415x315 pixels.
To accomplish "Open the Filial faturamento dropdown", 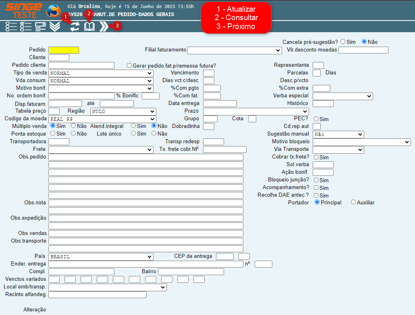I will 234,50.
